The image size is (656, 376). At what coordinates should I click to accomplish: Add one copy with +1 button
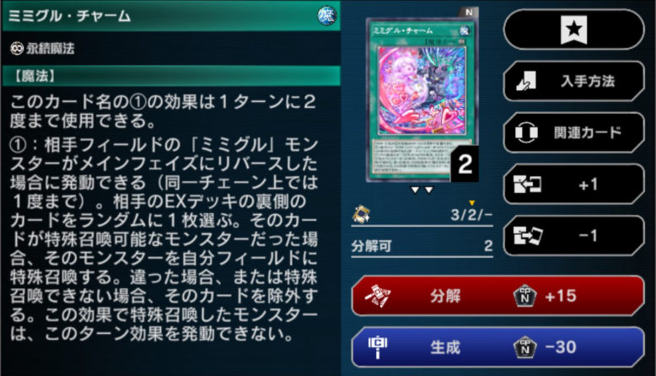(573, 185)
